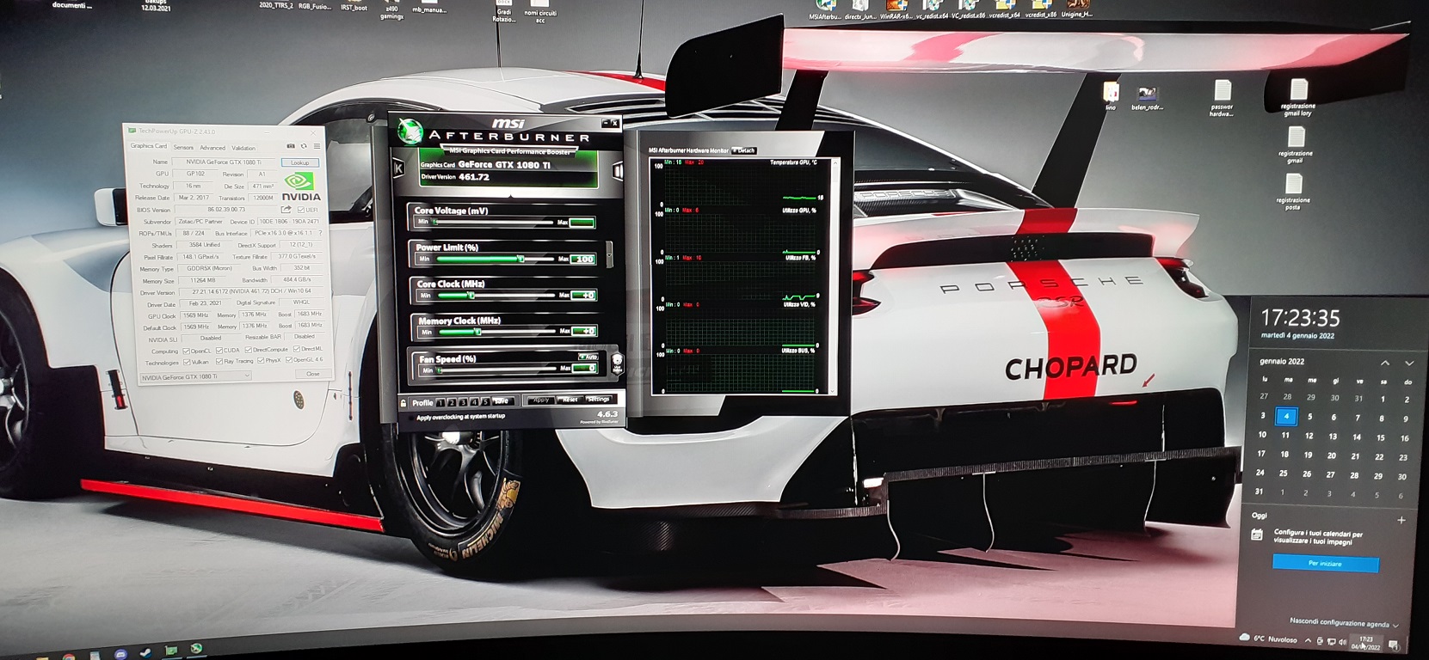Image resolution: width=1429 pixels, height=660 pixels.
Task: Open the registrazione posta desktop file
Action: pyautogui.click(x=1293, y=191)
